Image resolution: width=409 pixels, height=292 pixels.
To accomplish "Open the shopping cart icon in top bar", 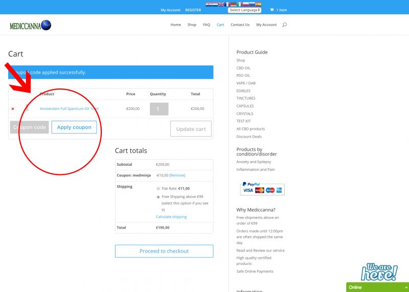I will point(272,10).
